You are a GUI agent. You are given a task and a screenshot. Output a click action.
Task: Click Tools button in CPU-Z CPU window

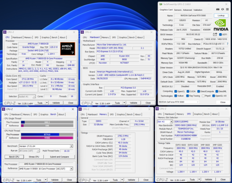(x=40, y=103)
